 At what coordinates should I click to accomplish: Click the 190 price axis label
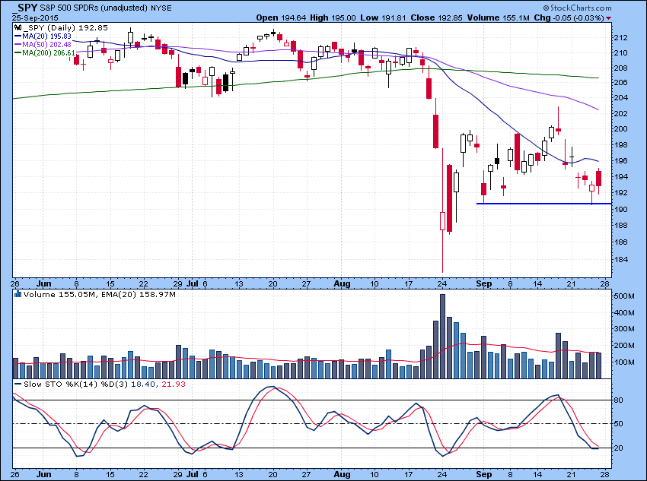[621, 209]
